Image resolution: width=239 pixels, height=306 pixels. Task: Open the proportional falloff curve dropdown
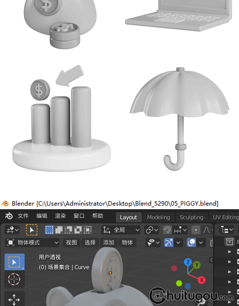207,230
